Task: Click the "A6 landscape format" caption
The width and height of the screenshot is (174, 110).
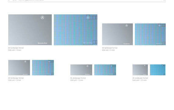Action: click(140, 78)
